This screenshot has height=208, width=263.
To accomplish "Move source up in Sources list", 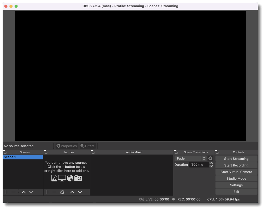I will point(72,192).
